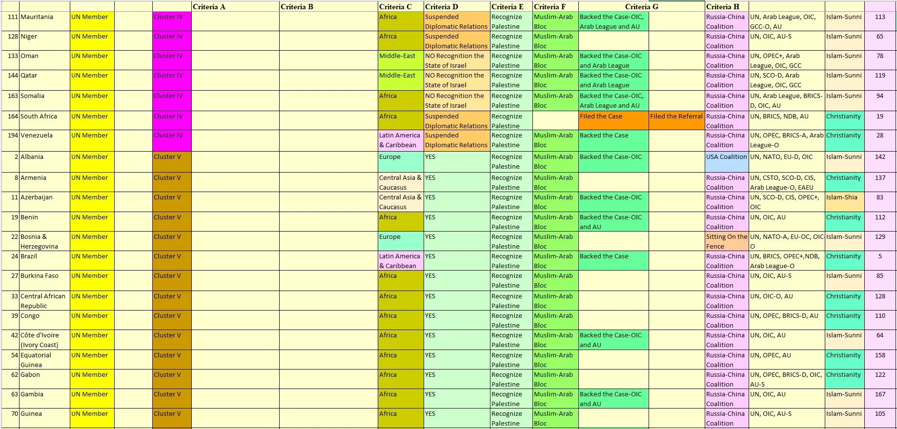Click the Brazil country cell
This screenshot has height=429, width=897.
(x=44, y=261)
